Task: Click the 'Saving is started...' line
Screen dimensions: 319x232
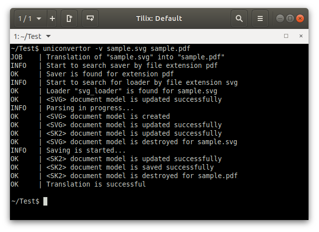Action: click(x=86, y=151)
